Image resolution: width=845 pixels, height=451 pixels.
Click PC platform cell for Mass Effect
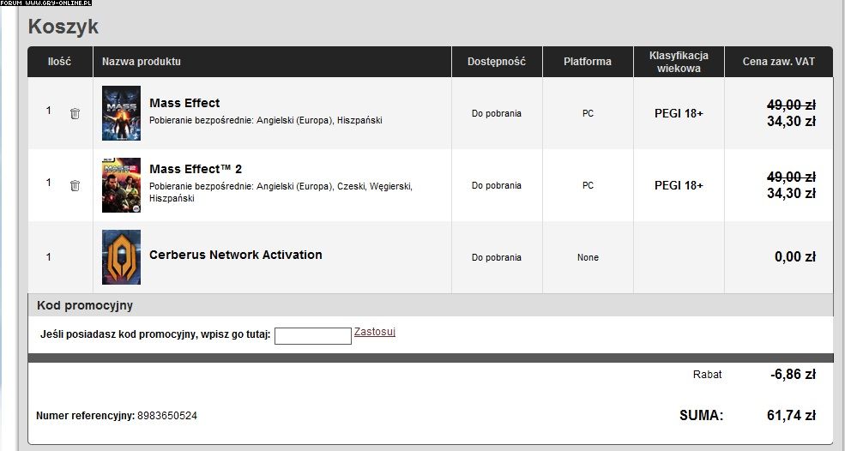point(588,114)
